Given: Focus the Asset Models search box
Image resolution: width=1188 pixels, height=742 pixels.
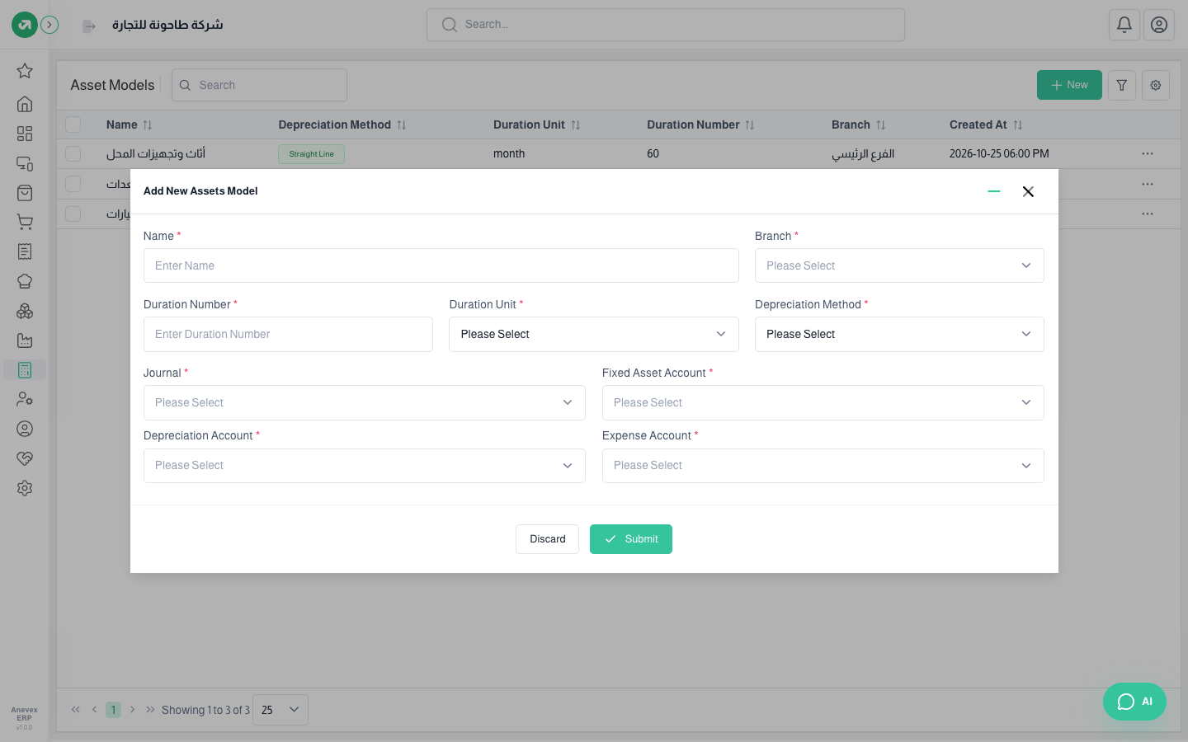Looking at the screenshot, I should coord(259,85).
